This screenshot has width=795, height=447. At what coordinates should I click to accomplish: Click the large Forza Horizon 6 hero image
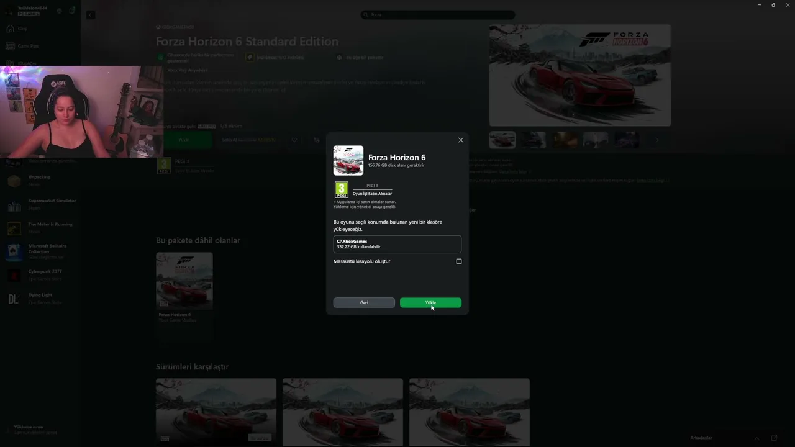click(x=579, y=75)
